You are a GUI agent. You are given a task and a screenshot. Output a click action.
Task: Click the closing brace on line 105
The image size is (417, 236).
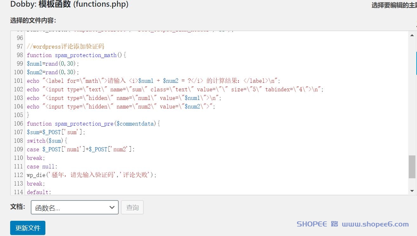click(28, 115)
